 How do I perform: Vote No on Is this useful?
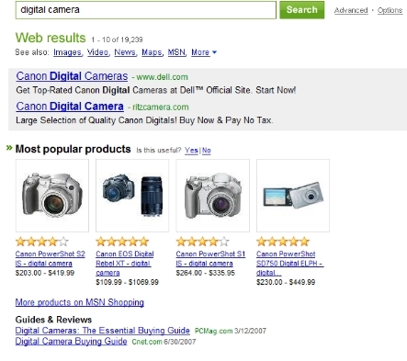click(x=207, y=151)
